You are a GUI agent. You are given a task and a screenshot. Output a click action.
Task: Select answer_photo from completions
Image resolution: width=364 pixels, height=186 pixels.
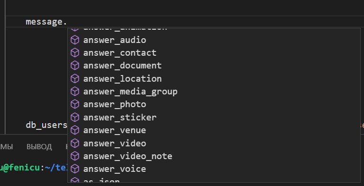(x=214, y=105)
